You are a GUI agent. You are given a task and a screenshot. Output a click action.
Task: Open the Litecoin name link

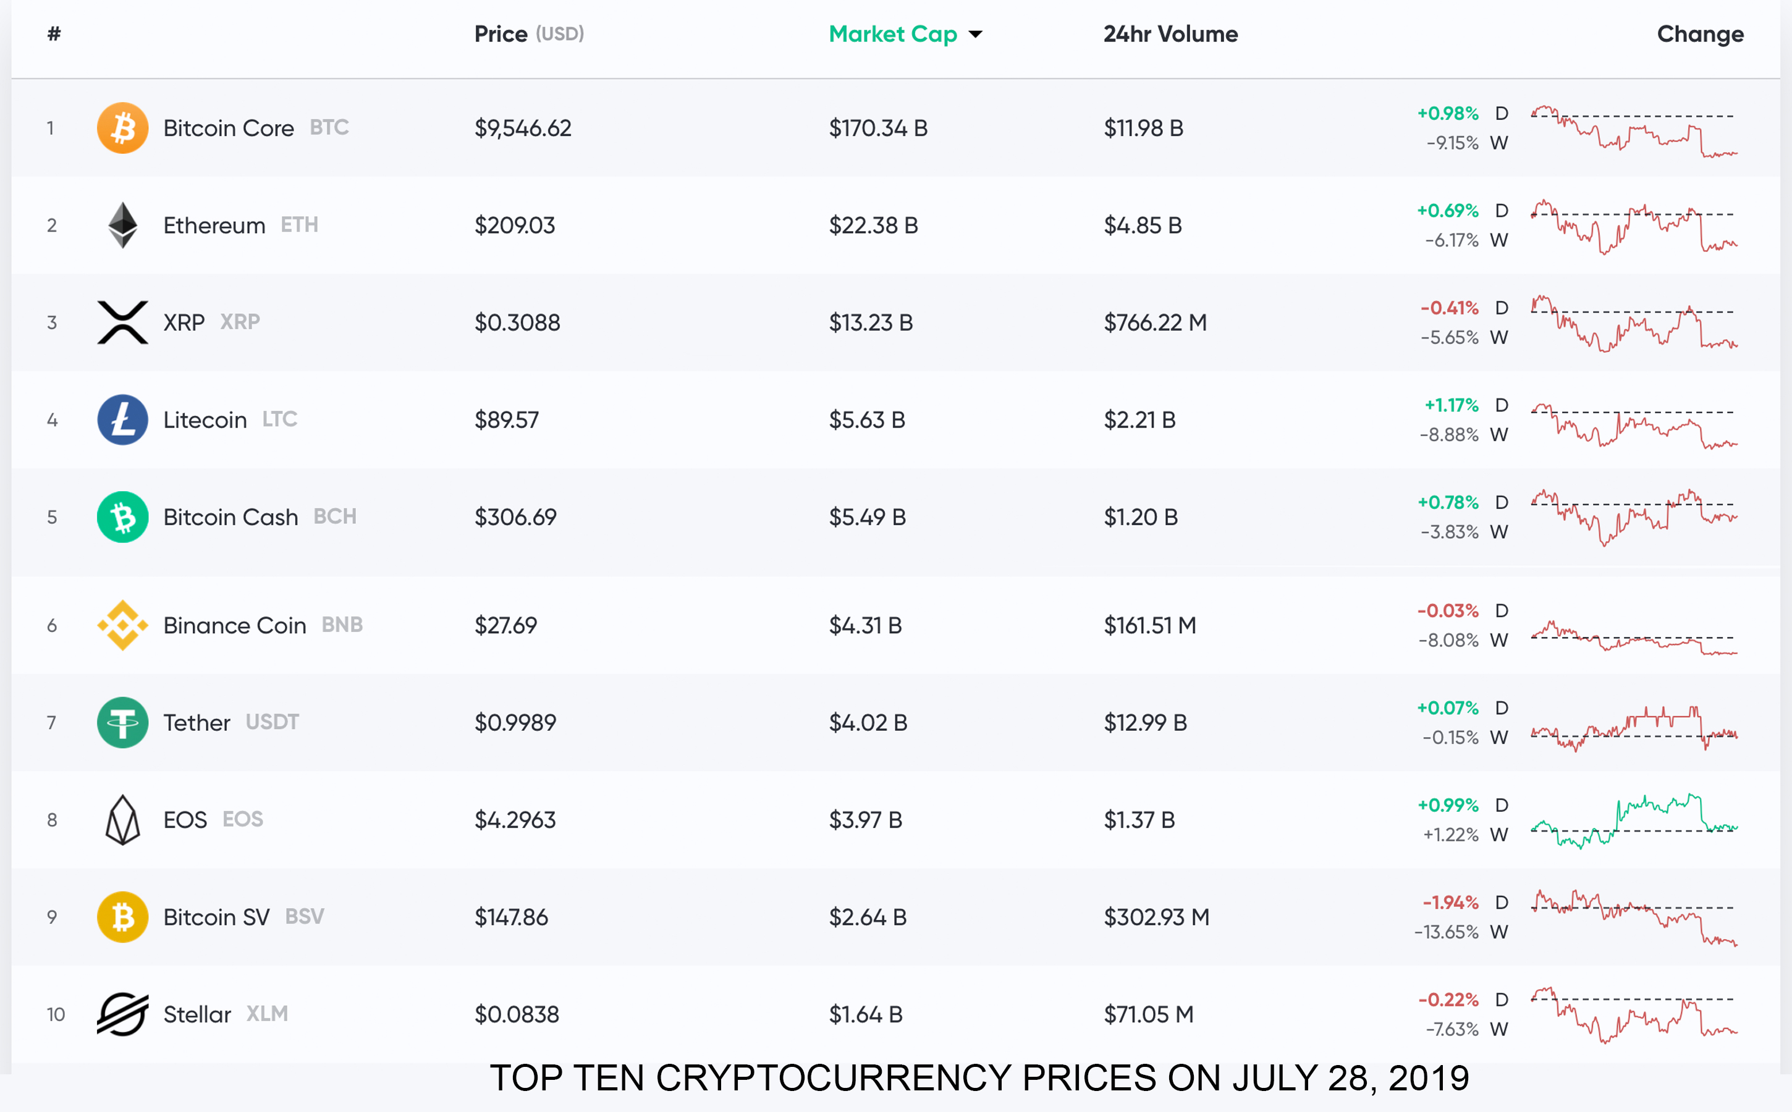(205, 419)
